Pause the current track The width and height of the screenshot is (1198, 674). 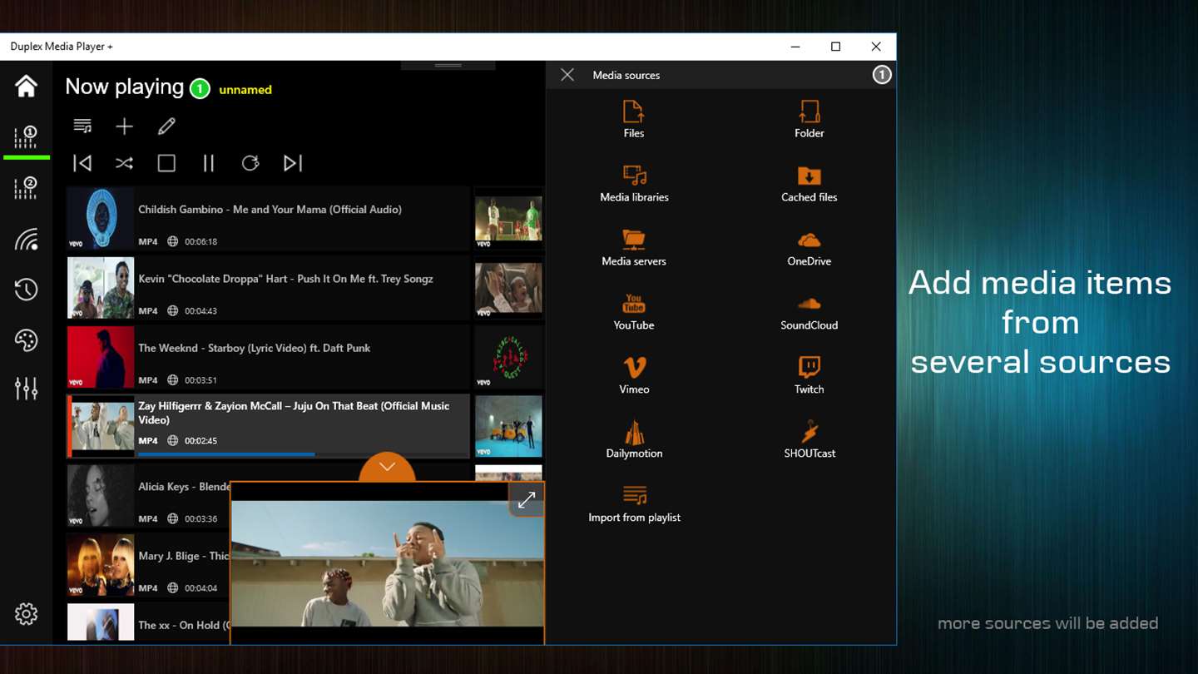tap(208, 163)
